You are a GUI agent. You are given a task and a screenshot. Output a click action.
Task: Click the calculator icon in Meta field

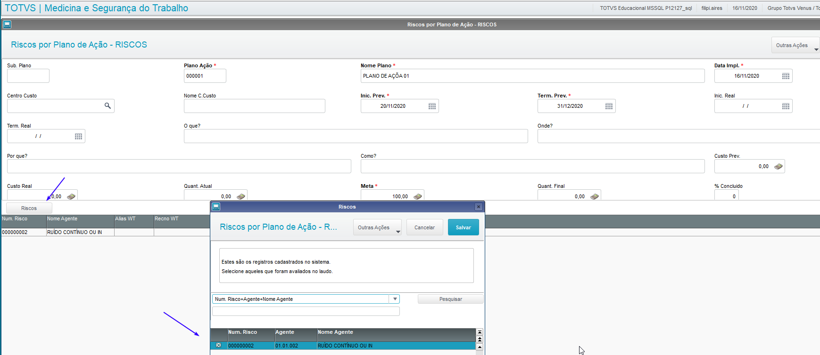click(x=417, y=196)
